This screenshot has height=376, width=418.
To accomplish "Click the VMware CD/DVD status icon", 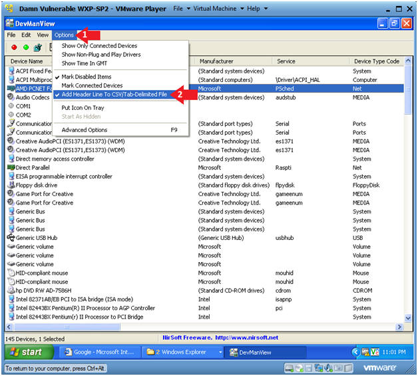I will tap(299, 368).
